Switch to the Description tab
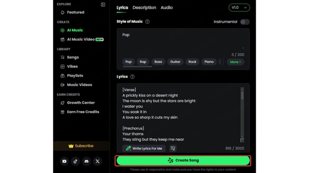The width and height of the screenshot is (309, 173). click(x=144, y=8)
